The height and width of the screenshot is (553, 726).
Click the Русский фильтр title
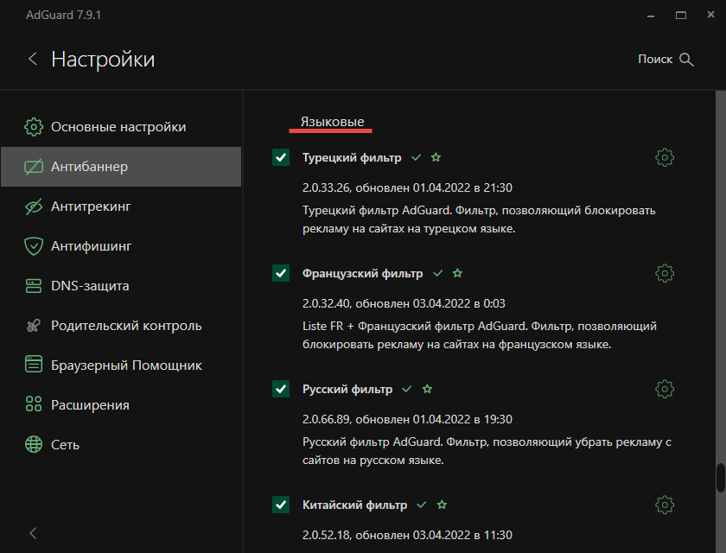pos(347,389)
